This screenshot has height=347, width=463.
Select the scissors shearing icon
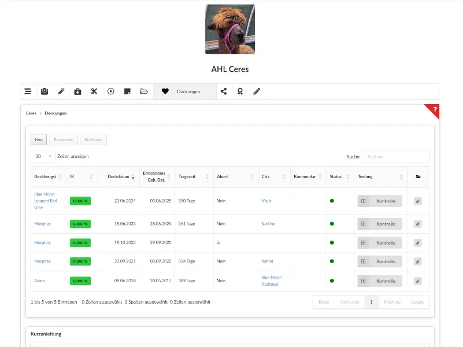click(94, 91)
